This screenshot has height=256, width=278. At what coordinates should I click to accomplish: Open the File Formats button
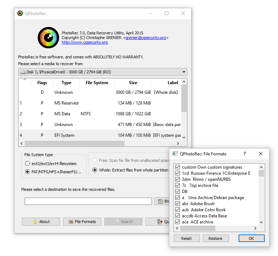[x=82, y=222]
